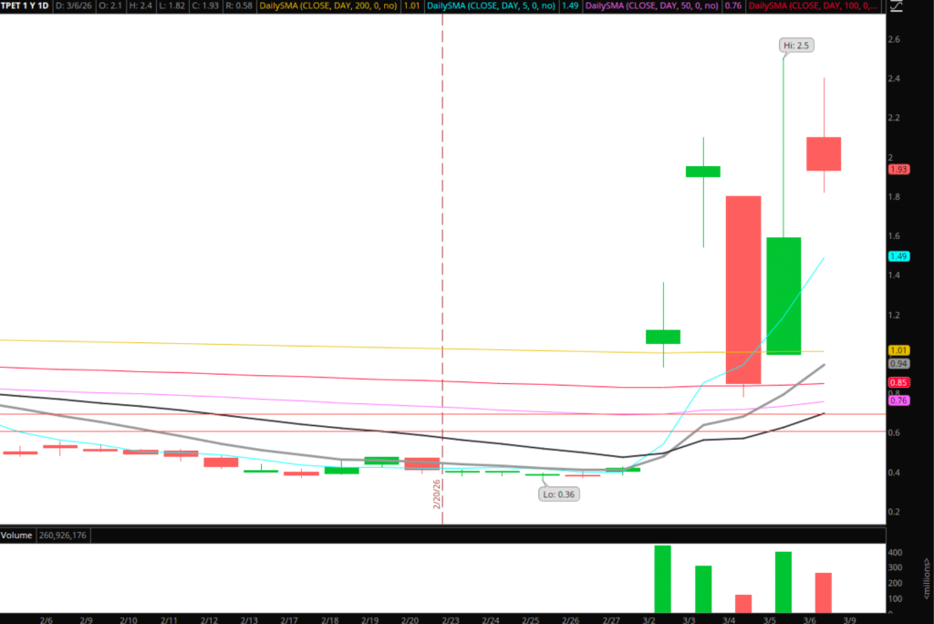Click the red 0.85 SMA value tag

898,383
